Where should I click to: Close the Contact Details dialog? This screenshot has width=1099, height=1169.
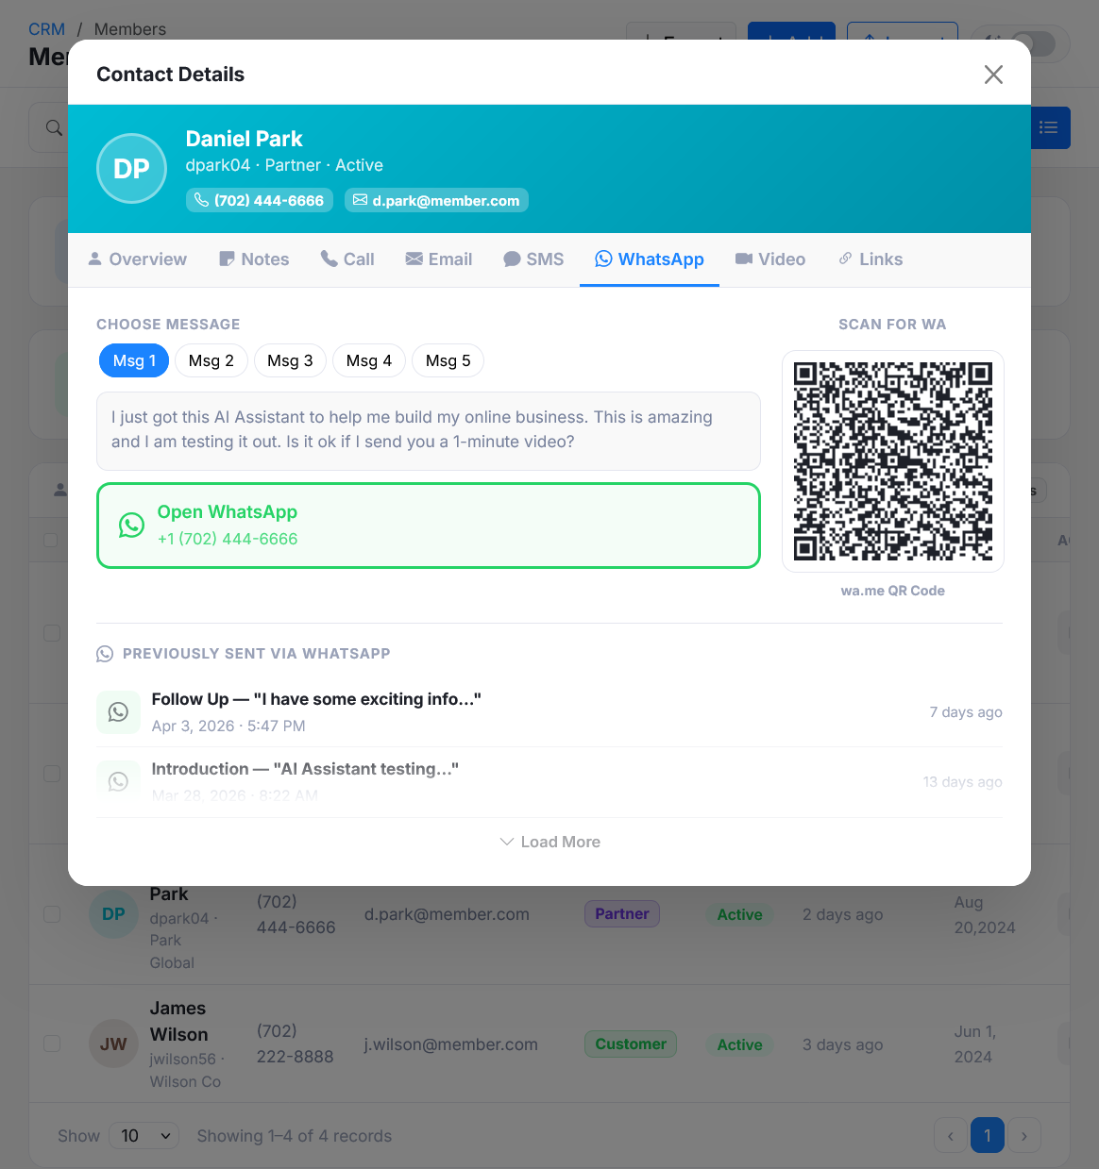point(993,75)
